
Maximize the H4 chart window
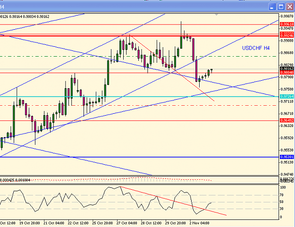tap(281, 7)
